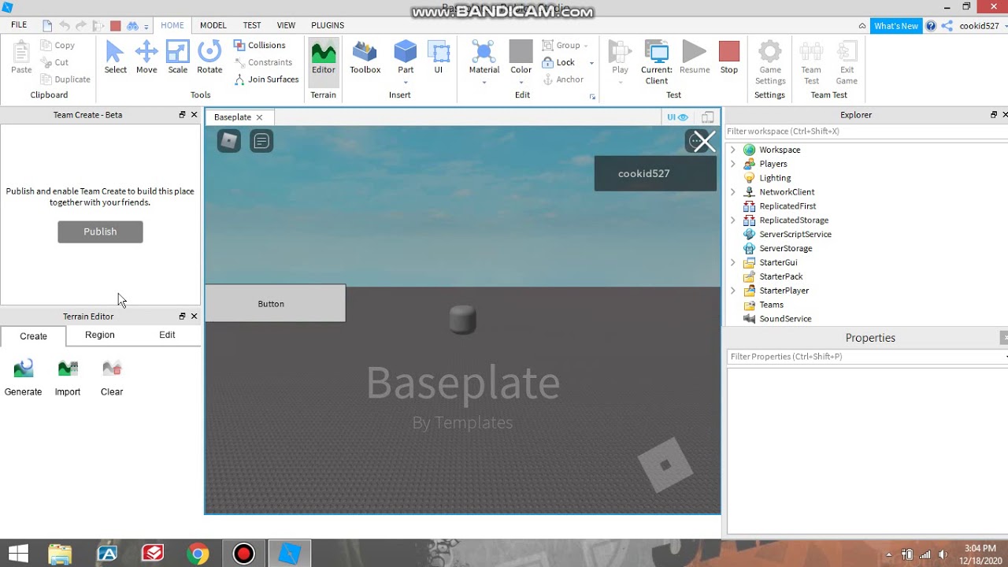
Task: Toggle the Anchor option
Action: tap(563, 80)
